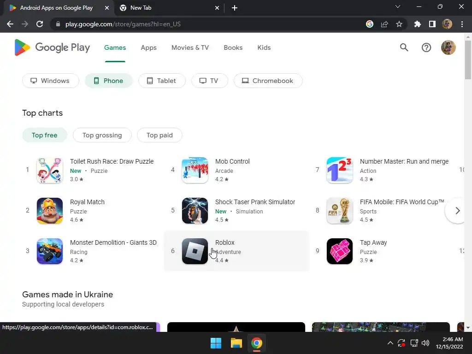Click the page's vertical scrollbar thumb
472x354 pixels.
(468, 59)
